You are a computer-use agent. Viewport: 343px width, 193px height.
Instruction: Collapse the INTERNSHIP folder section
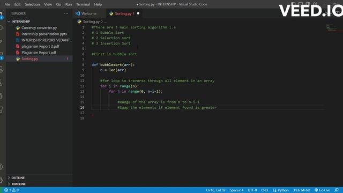click(20, 21)
